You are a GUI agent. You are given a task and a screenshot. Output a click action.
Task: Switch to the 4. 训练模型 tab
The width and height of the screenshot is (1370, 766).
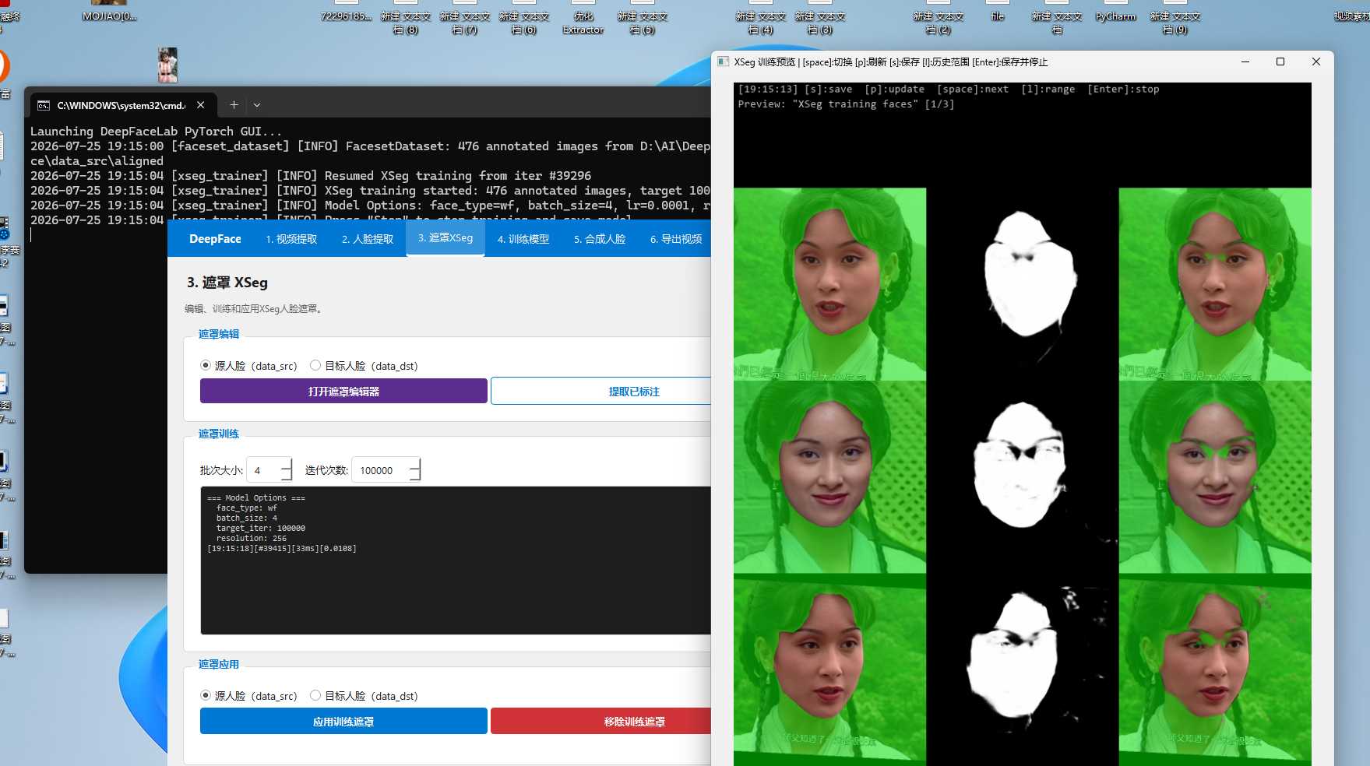point(523,239)
